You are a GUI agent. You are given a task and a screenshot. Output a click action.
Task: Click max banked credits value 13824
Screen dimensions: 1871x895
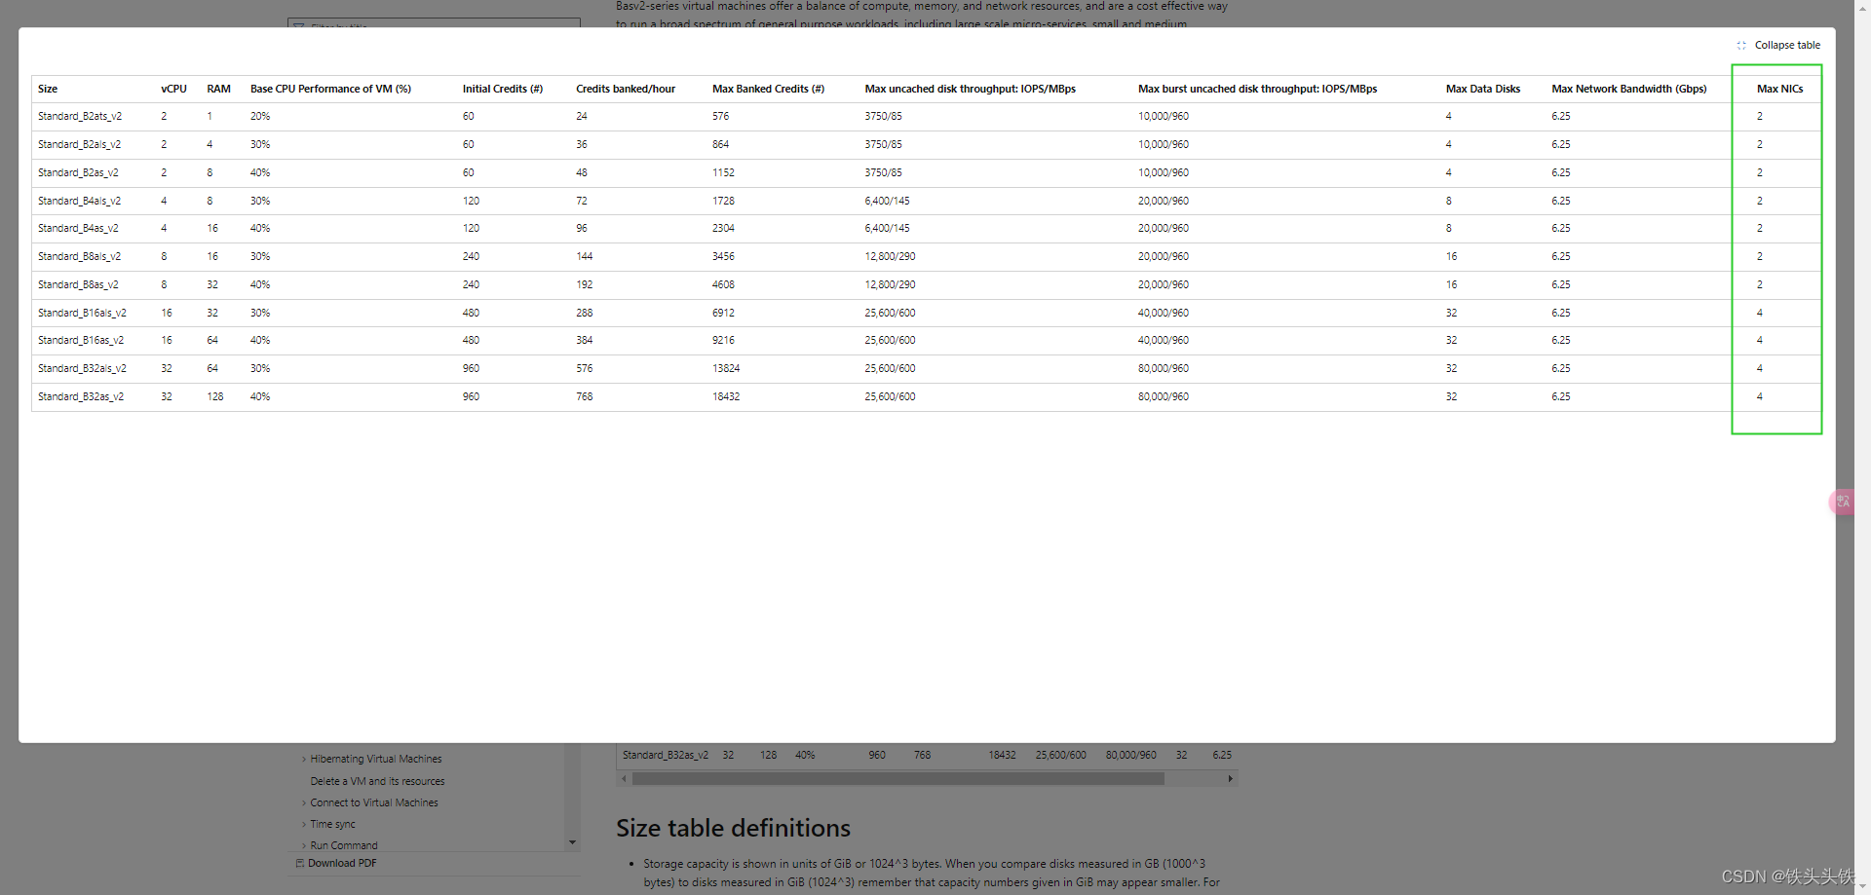click(726, 368)
